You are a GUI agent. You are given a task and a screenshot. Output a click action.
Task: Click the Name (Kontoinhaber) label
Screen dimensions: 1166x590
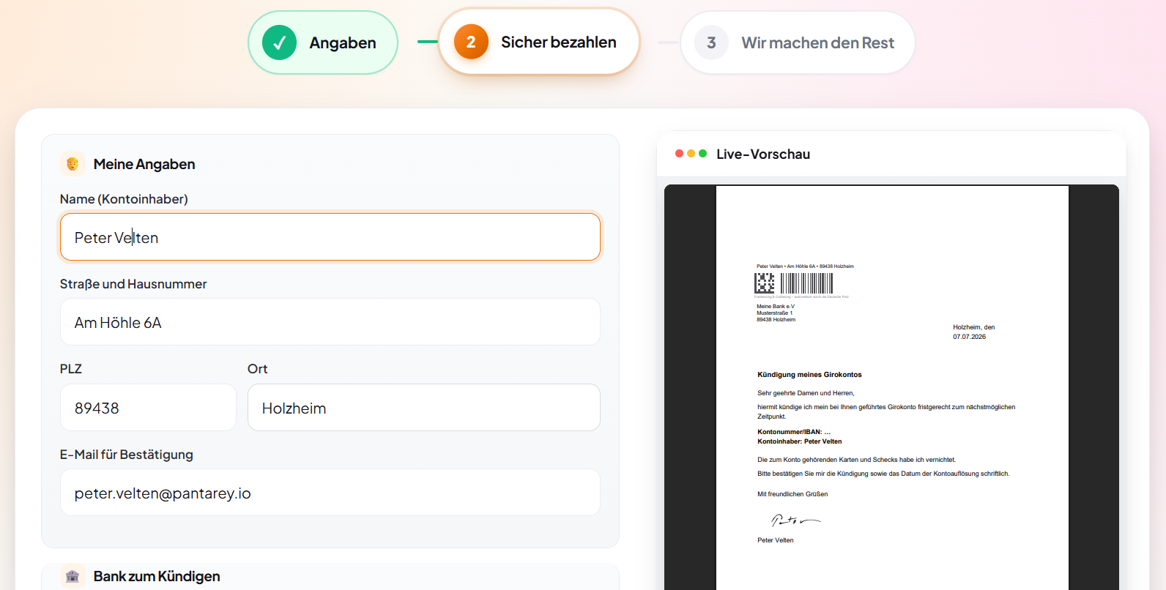pos(124,199)
